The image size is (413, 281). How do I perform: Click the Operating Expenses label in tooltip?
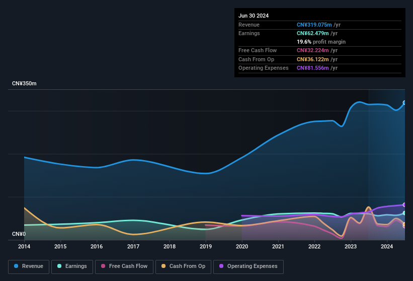click(264, 68)
